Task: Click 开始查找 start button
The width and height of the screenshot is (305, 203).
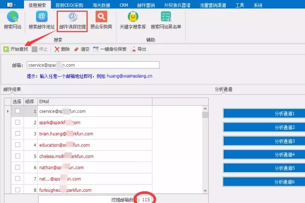Action: click(x=15, y=49)
